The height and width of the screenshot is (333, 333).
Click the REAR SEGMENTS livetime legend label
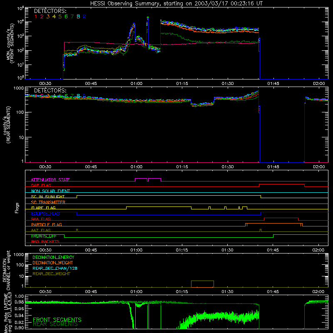pos(55,324)
